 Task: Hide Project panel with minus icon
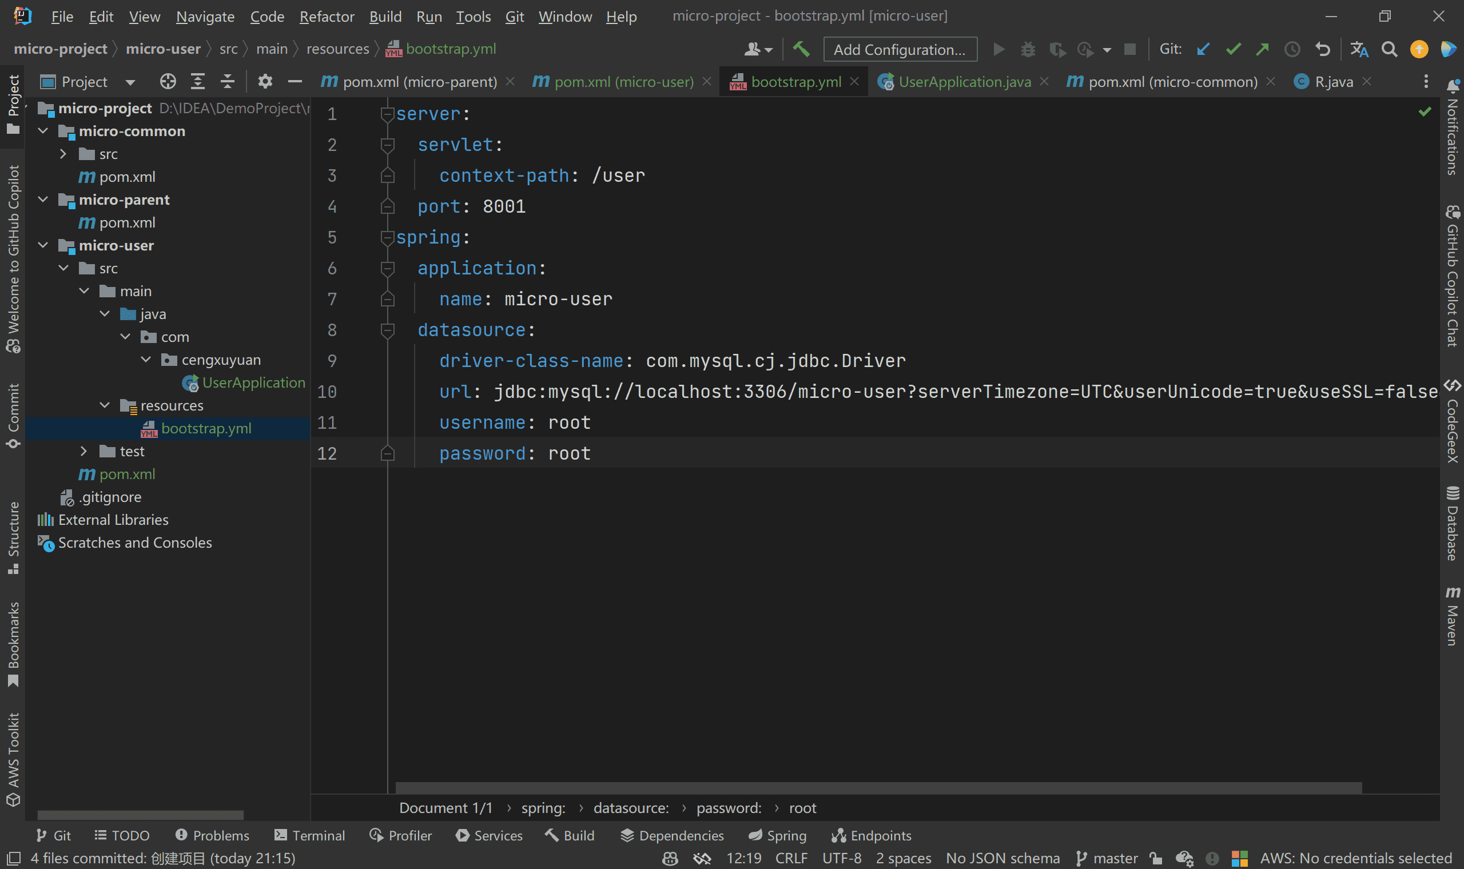(x=295, y=81)
